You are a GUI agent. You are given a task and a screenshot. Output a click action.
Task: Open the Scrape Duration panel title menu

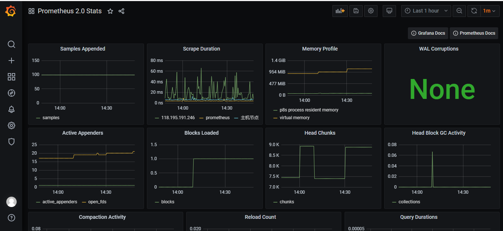201,49
